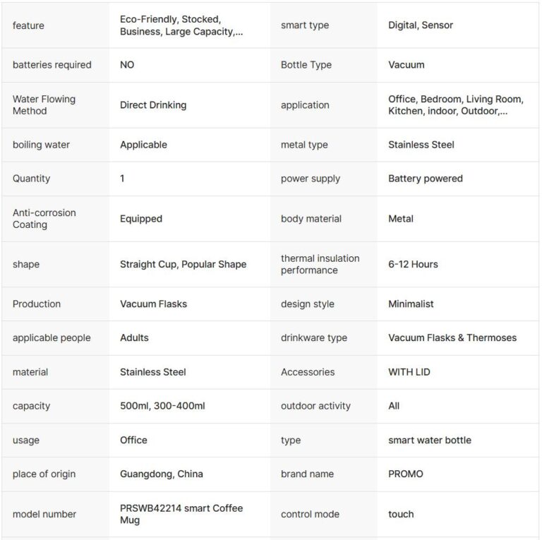Select the 'touch' control mode value
The image size is (542, 540).
401,515
